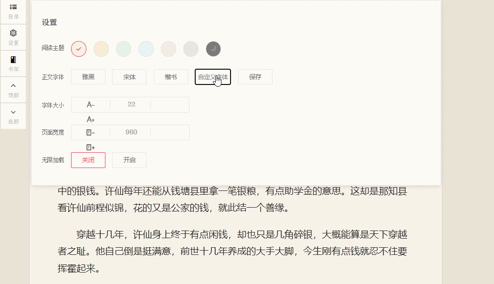Narrow the page using the 页- control

point(90,132)
